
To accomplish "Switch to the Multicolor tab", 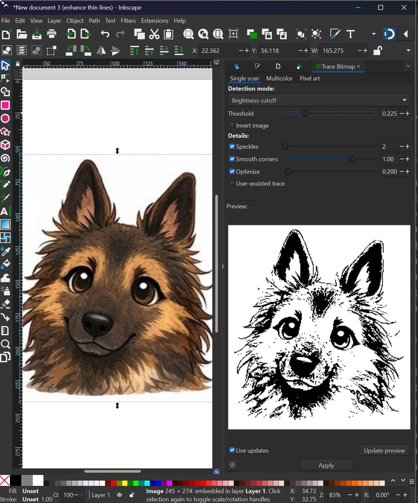I will point(279,78).
